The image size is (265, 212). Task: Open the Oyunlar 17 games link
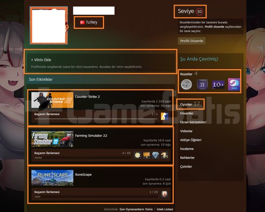(x=190, y=104)
